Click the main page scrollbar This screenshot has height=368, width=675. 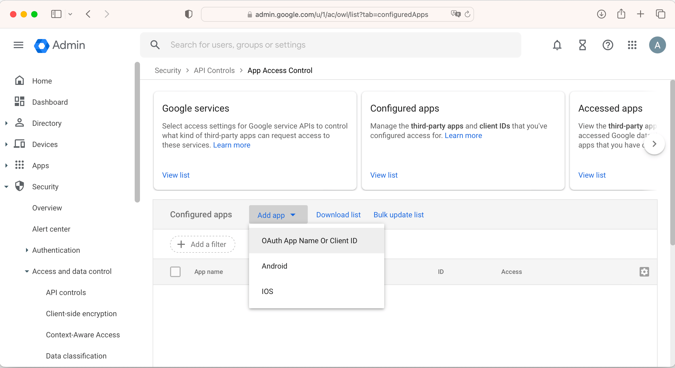point(672,163)
